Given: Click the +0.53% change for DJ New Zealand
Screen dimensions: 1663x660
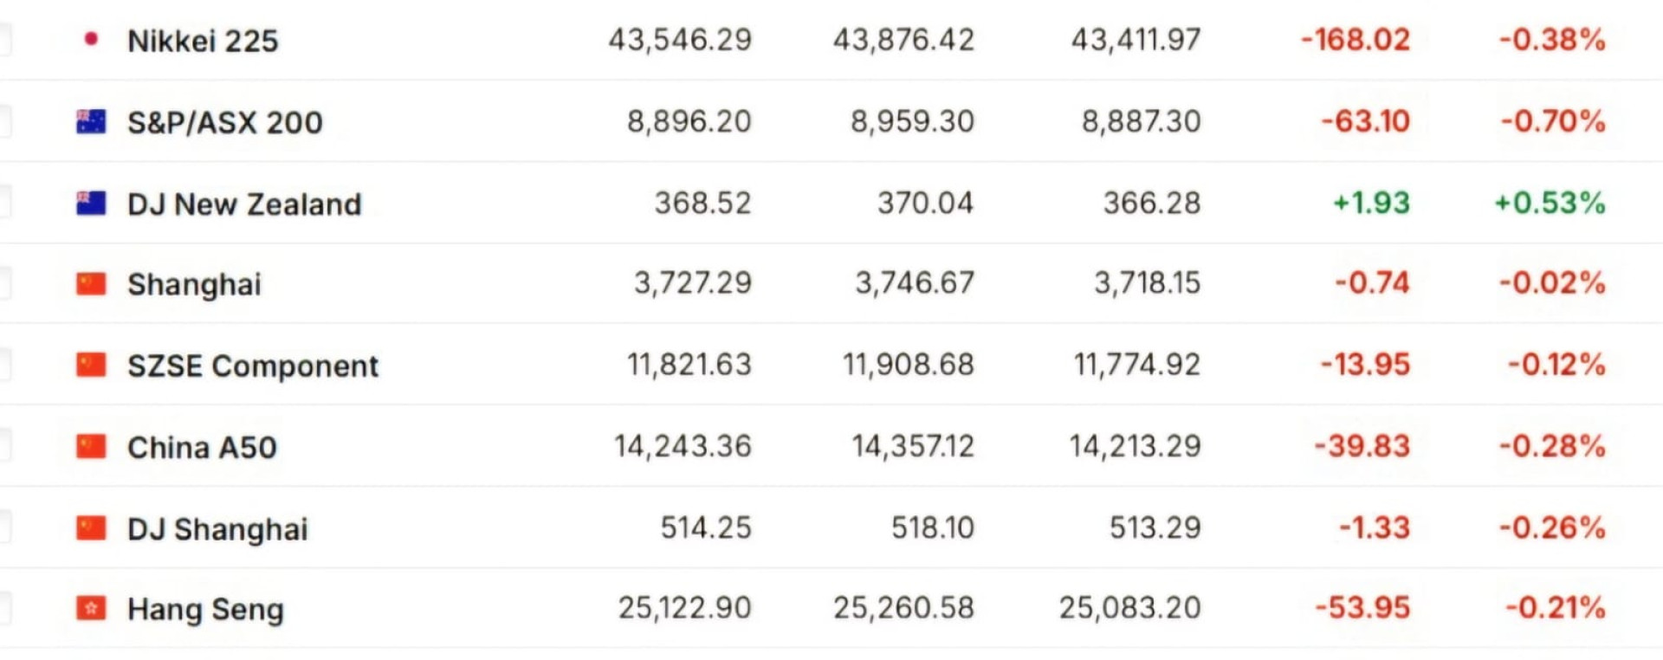Looking at the screenshot, I should click(1550, 203).
